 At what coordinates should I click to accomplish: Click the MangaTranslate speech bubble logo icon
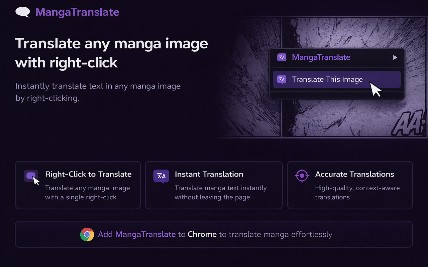coord(23,12)
